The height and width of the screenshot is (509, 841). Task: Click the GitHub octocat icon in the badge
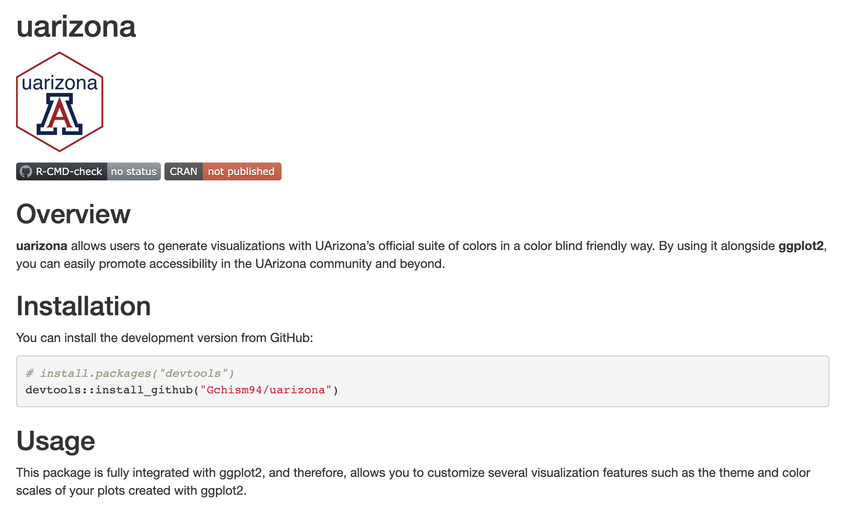(x=26, y=172)
